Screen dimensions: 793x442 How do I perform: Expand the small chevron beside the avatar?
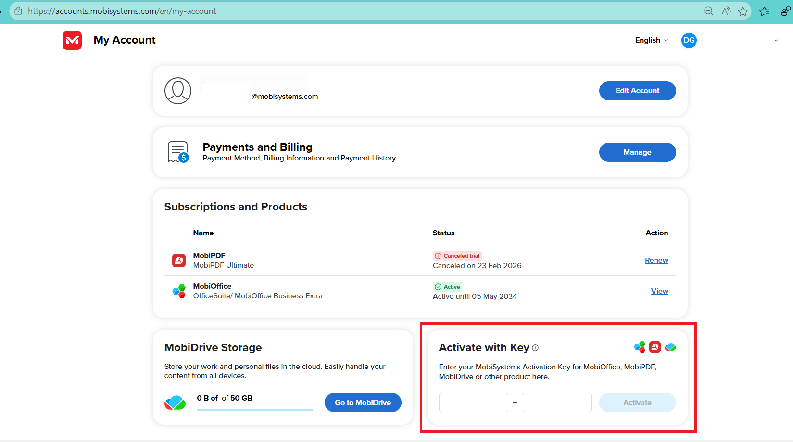pyautogui.click(x=776, y=41)
